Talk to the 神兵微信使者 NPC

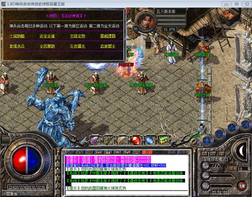point(141,83)
